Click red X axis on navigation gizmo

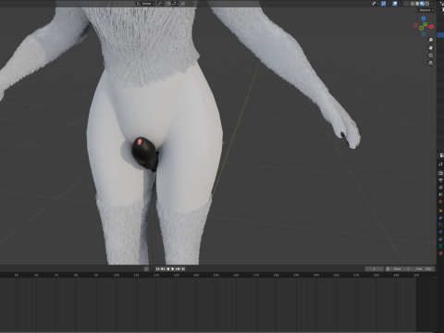pyautogui.click(x=431, y=27)
